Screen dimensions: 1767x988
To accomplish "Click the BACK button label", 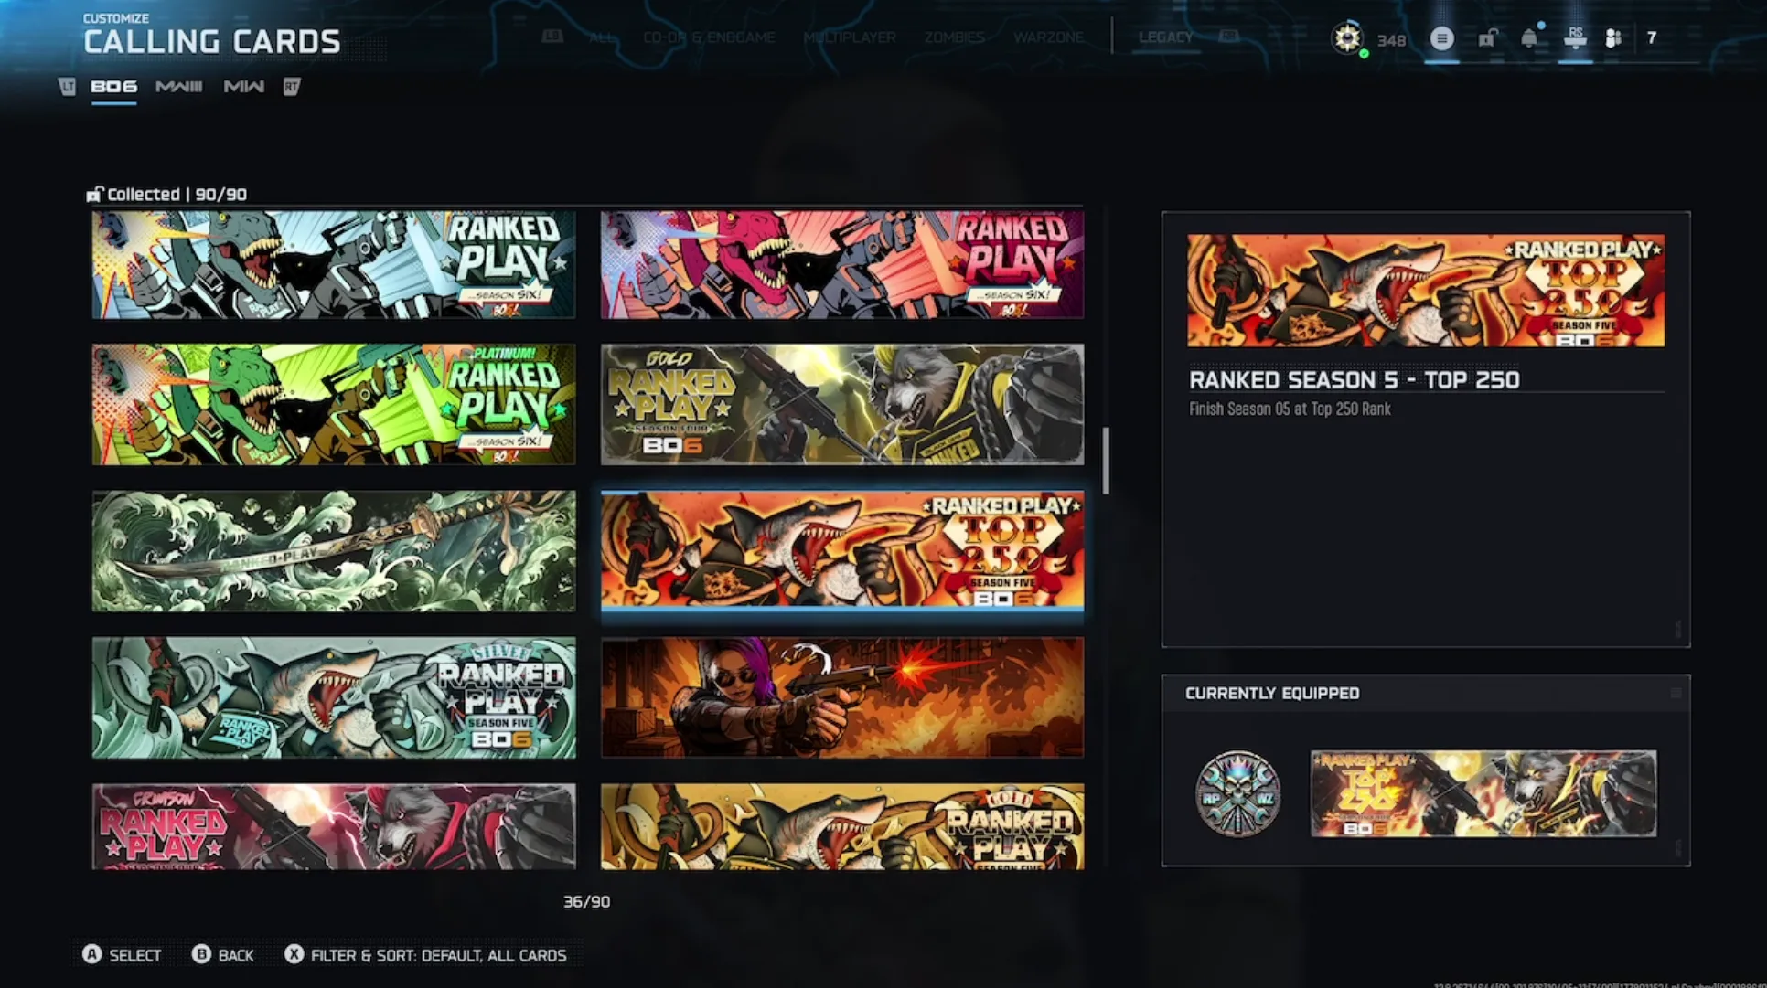I will click(236, 955).
